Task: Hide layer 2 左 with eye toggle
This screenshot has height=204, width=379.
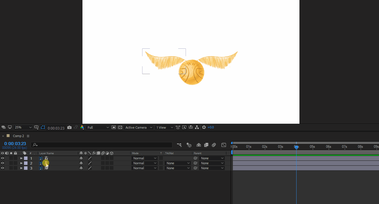Action: click(x=3, y=163)
